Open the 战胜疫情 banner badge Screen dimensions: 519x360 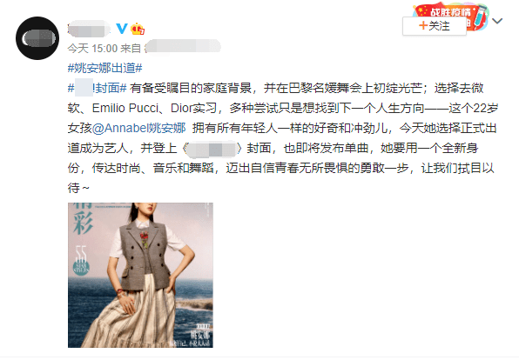(451, 17)
